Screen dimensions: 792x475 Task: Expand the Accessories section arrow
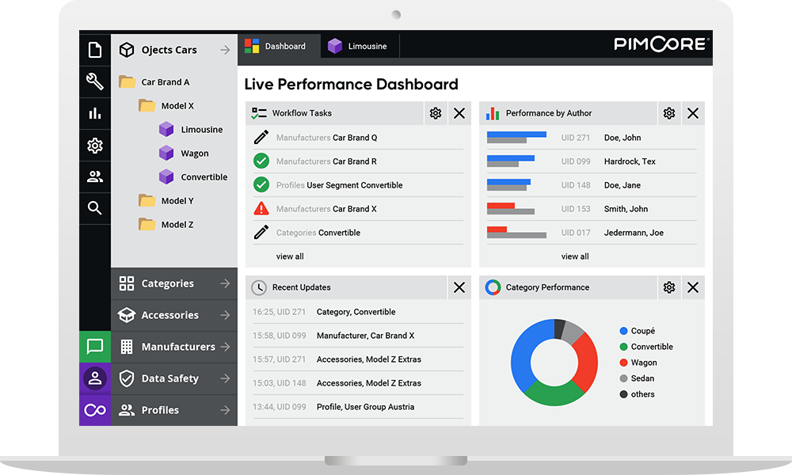(x=225, y=315)
